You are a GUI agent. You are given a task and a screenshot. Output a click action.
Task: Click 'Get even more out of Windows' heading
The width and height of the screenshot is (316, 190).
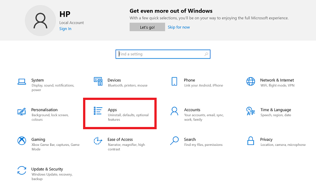[x=171, y=11]
